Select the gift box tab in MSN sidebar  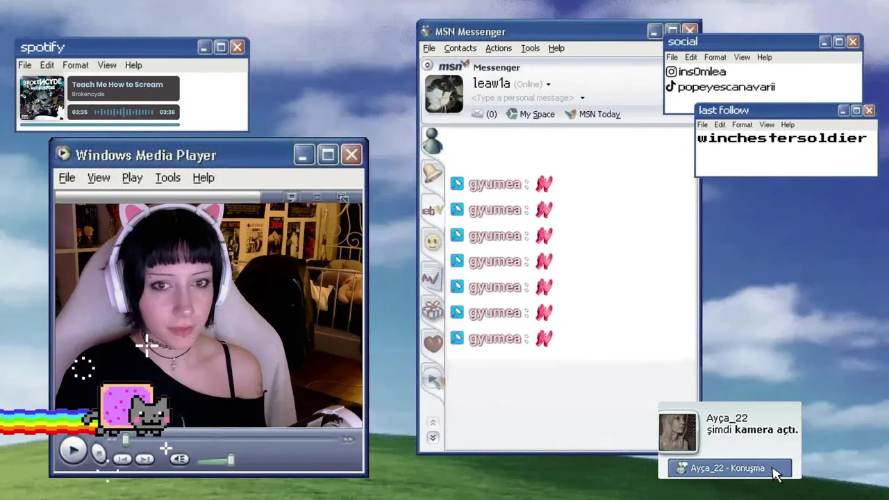433,310
